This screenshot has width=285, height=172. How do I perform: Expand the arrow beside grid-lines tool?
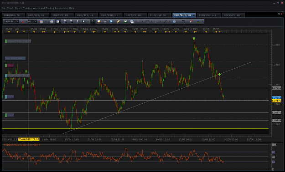[151, 21]
